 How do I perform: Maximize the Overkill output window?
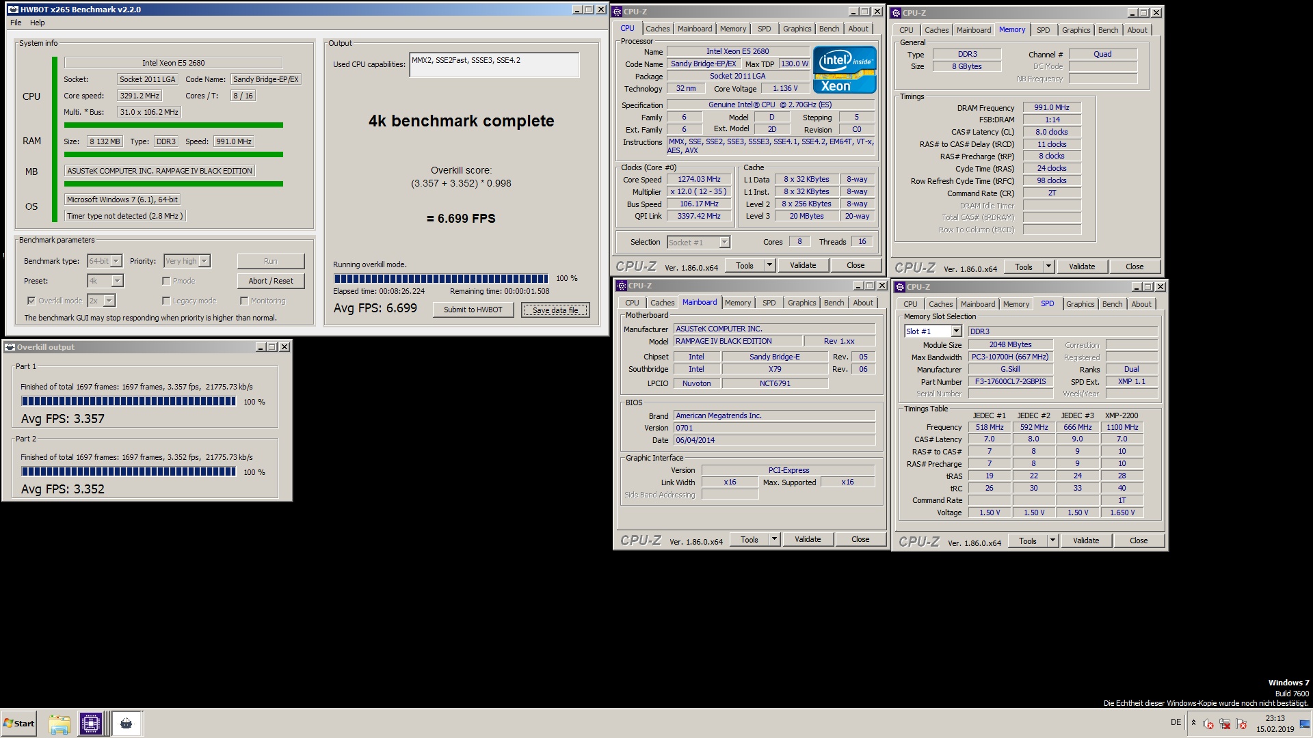[272, 347]
